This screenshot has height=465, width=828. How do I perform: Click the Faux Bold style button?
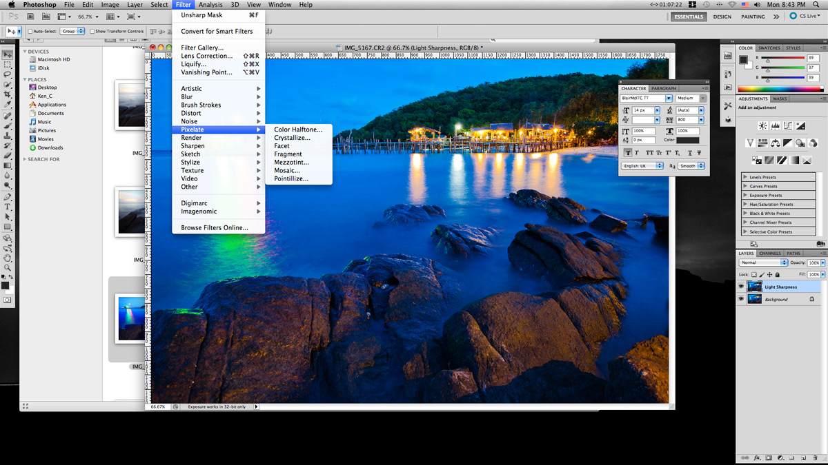[627, 153]
